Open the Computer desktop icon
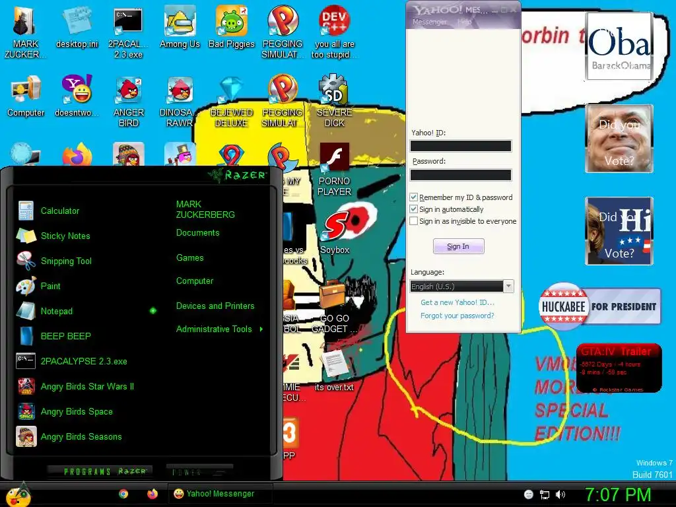 [26, 96]
